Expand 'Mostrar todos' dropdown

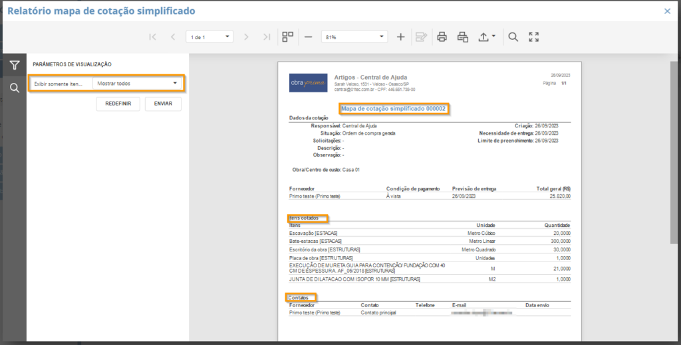coord(137,83)
